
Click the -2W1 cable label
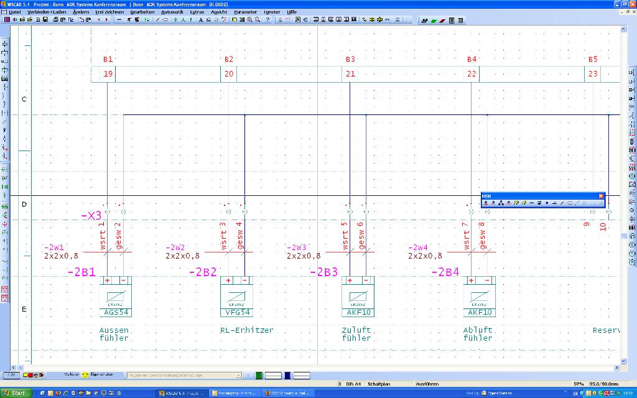click(54, 248)
